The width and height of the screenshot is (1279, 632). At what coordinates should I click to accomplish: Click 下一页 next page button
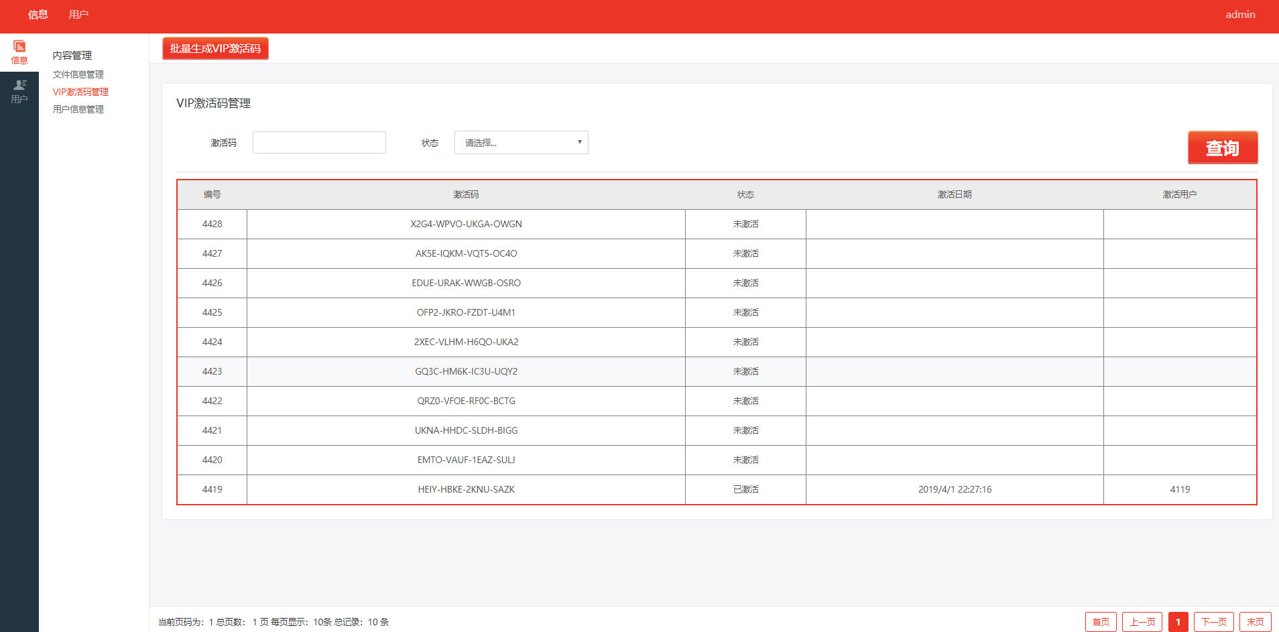1214,622
